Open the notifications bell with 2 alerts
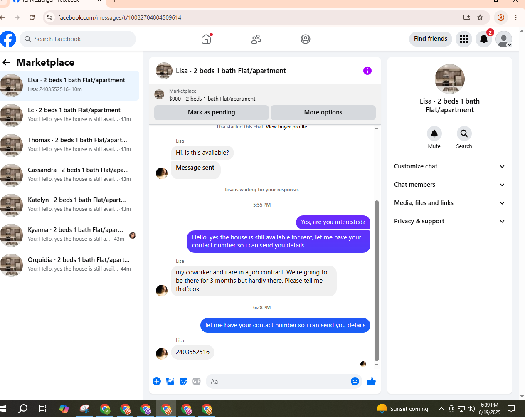 click(x=484, y=39)
